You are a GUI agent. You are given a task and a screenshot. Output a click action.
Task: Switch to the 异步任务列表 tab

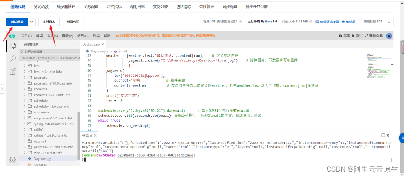257,7
